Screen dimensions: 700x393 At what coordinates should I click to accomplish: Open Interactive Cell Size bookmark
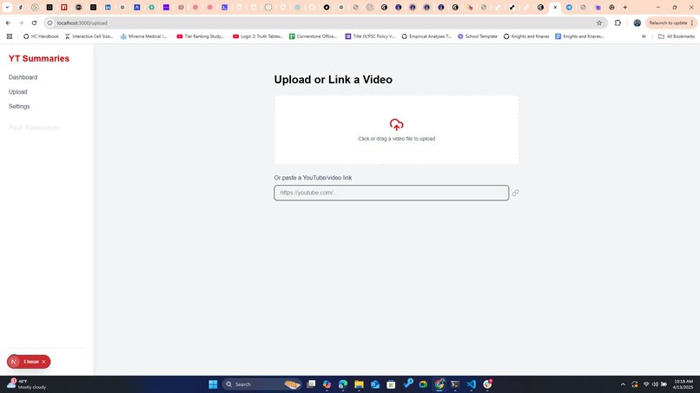coord(89,36)
